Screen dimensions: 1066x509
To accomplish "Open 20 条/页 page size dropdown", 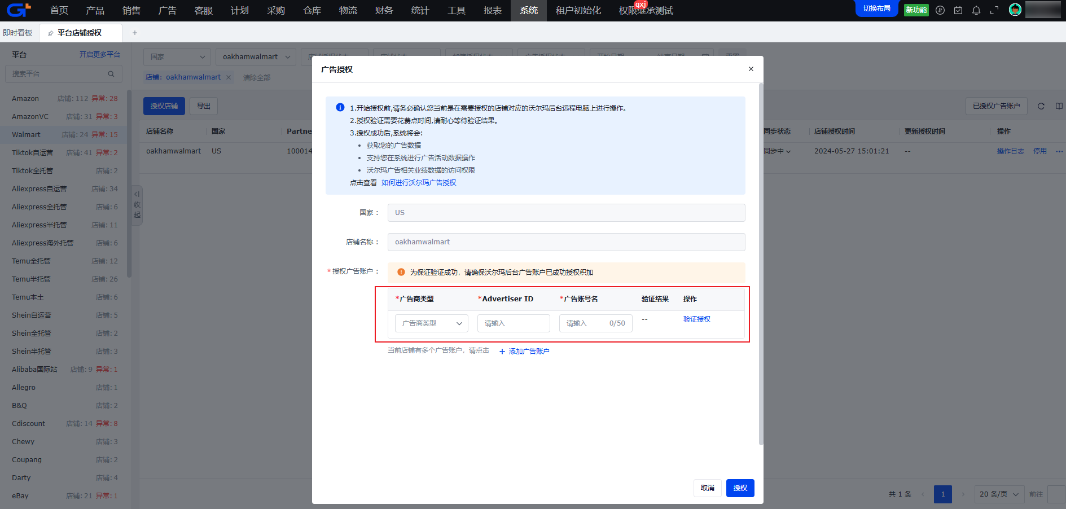I will click(x=999, y=494).
